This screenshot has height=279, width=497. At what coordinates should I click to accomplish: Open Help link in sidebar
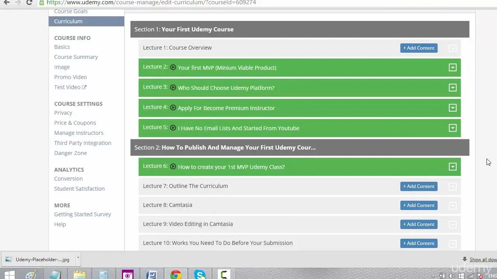pyautogui.click(x=60, y=224)
